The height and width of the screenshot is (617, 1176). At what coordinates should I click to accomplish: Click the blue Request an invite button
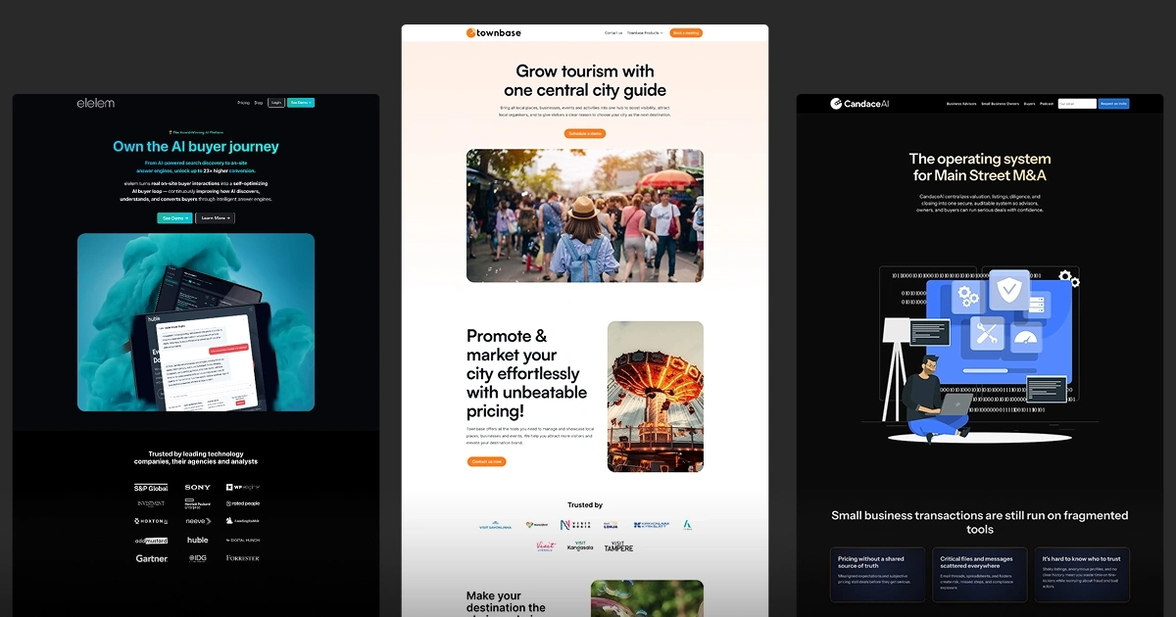[x=1113, y=104]
